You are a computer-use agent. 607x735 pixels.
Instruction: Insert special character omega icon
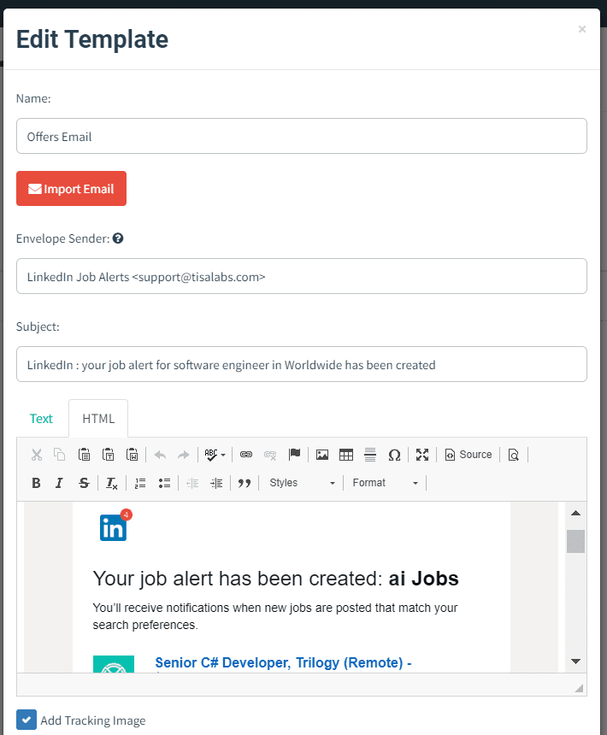[x=394, y=455]
